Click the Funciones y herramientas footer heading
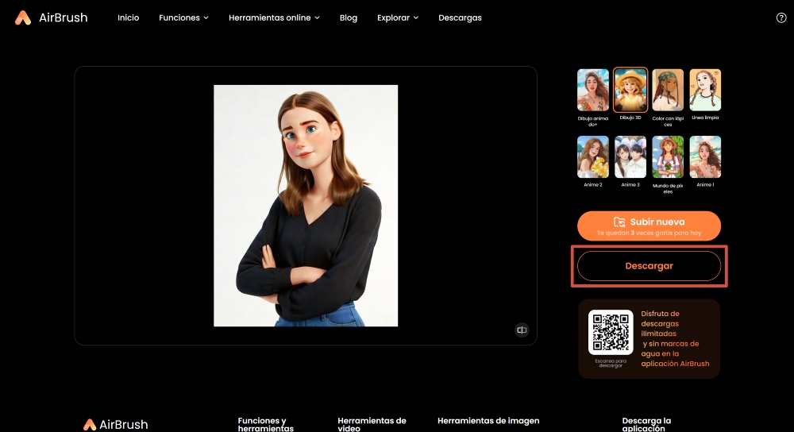Image resolution: width=794 pixels, height=432 pixels. click(x=266, y=424)
